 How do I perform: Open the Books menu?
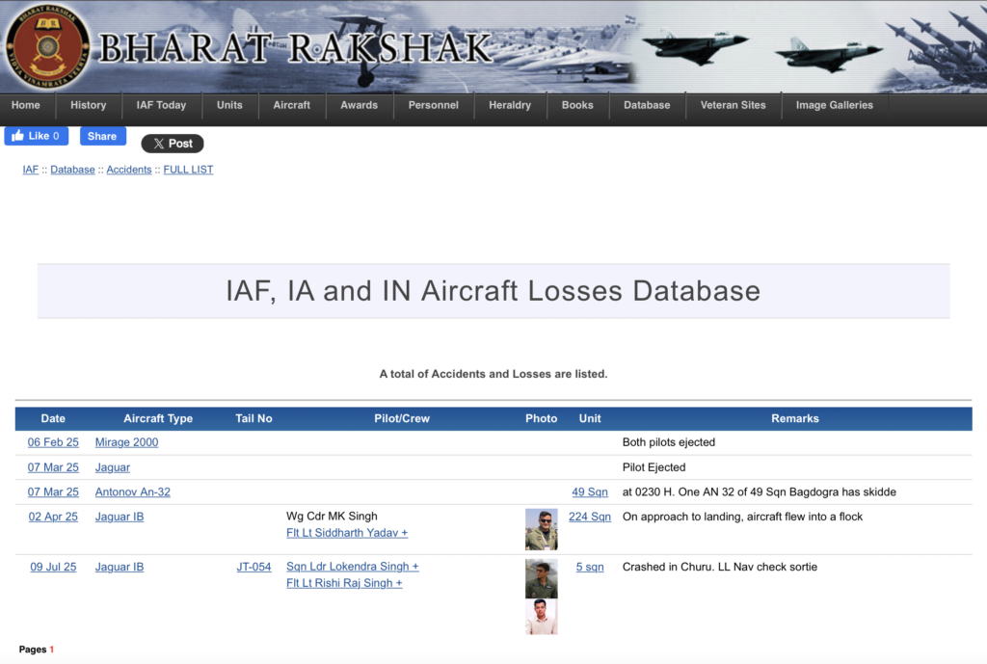pyautogui.click(x=577, y=105)
